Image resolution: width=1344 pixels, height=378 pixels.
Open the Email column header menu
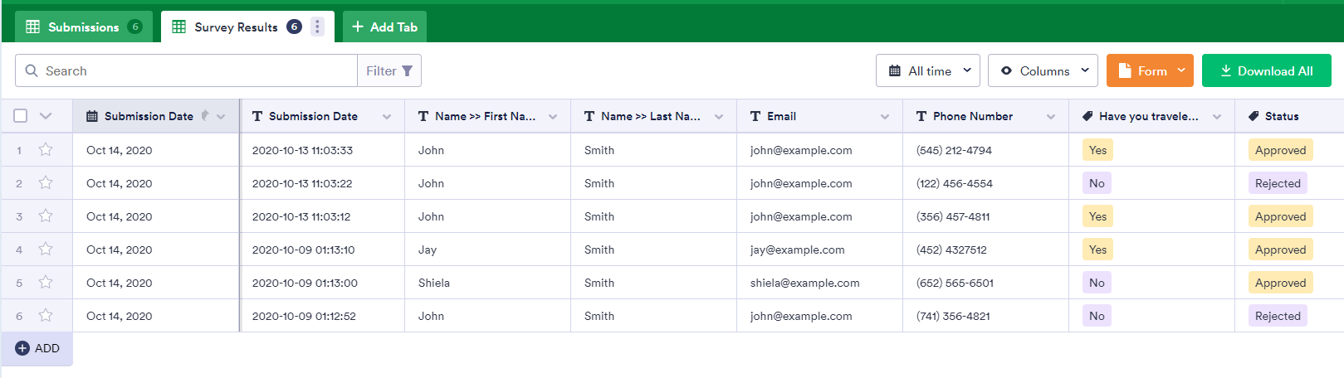point(885,117)
